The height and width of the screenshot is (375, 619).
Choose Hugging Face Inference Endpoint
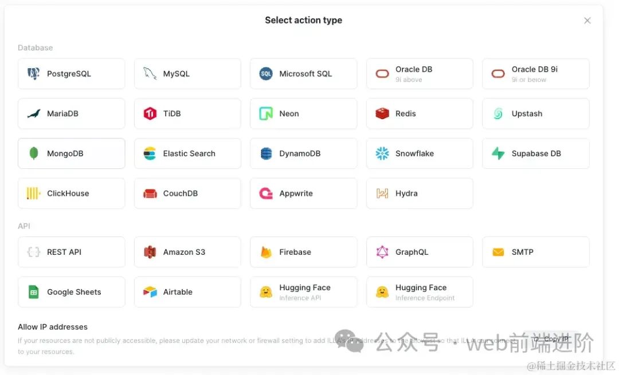click(420, 292)
